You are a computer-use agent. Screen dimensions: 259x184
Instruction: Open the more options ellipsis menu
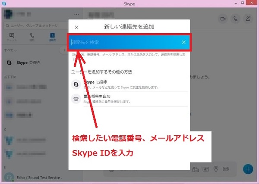(x=76, y=14)
